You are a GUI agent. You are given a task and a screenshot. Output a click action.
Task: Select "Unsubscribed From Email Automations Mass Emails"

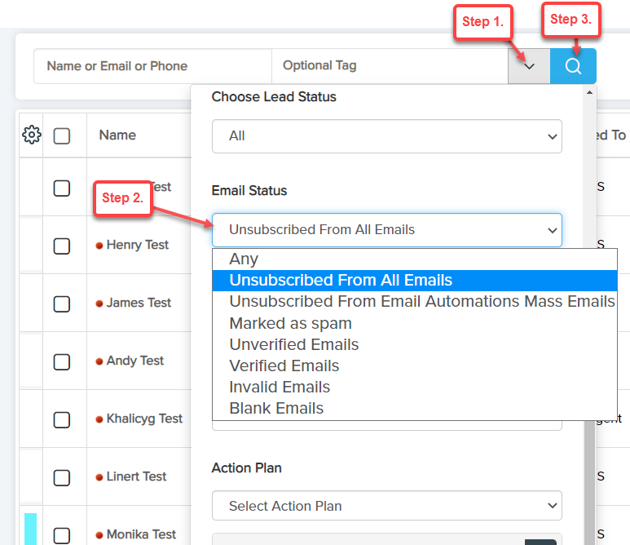421,302
